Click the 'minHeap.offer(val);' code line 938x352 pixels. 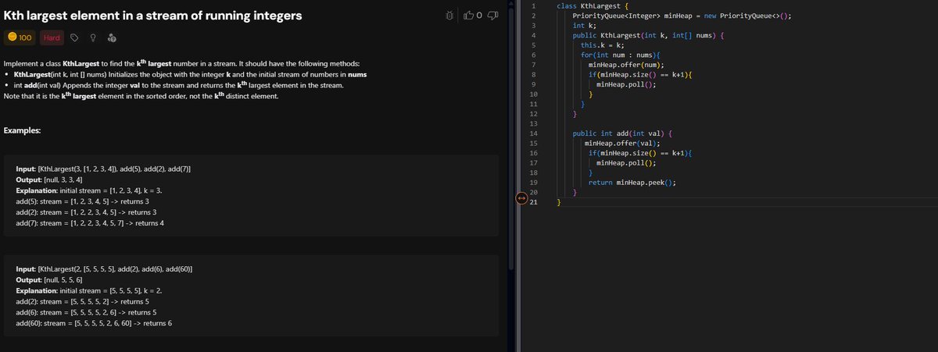tap(622, 143)
